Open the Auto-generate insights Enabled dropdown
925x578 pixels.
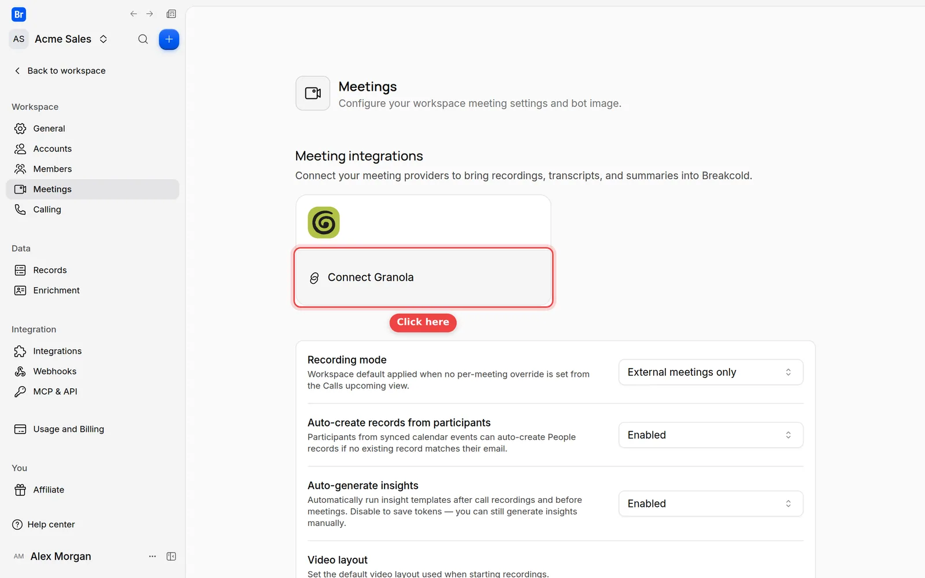pos(711,503)
